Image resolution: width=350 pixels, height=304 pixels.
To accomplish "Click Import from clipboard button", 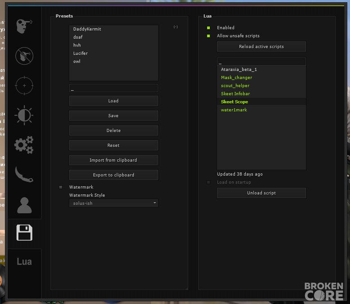I will click(x=114, y=160).
